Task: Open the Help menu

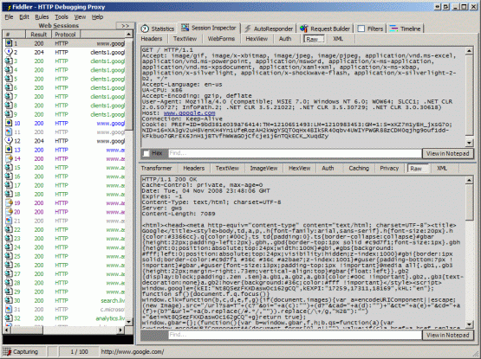Action: click(x=98, y=17)
